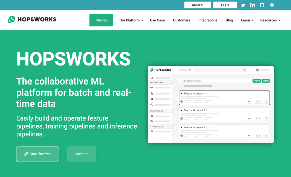Open the Integrations menu item
Viewport: 291px width, 177px height.
tap(208, 20)
